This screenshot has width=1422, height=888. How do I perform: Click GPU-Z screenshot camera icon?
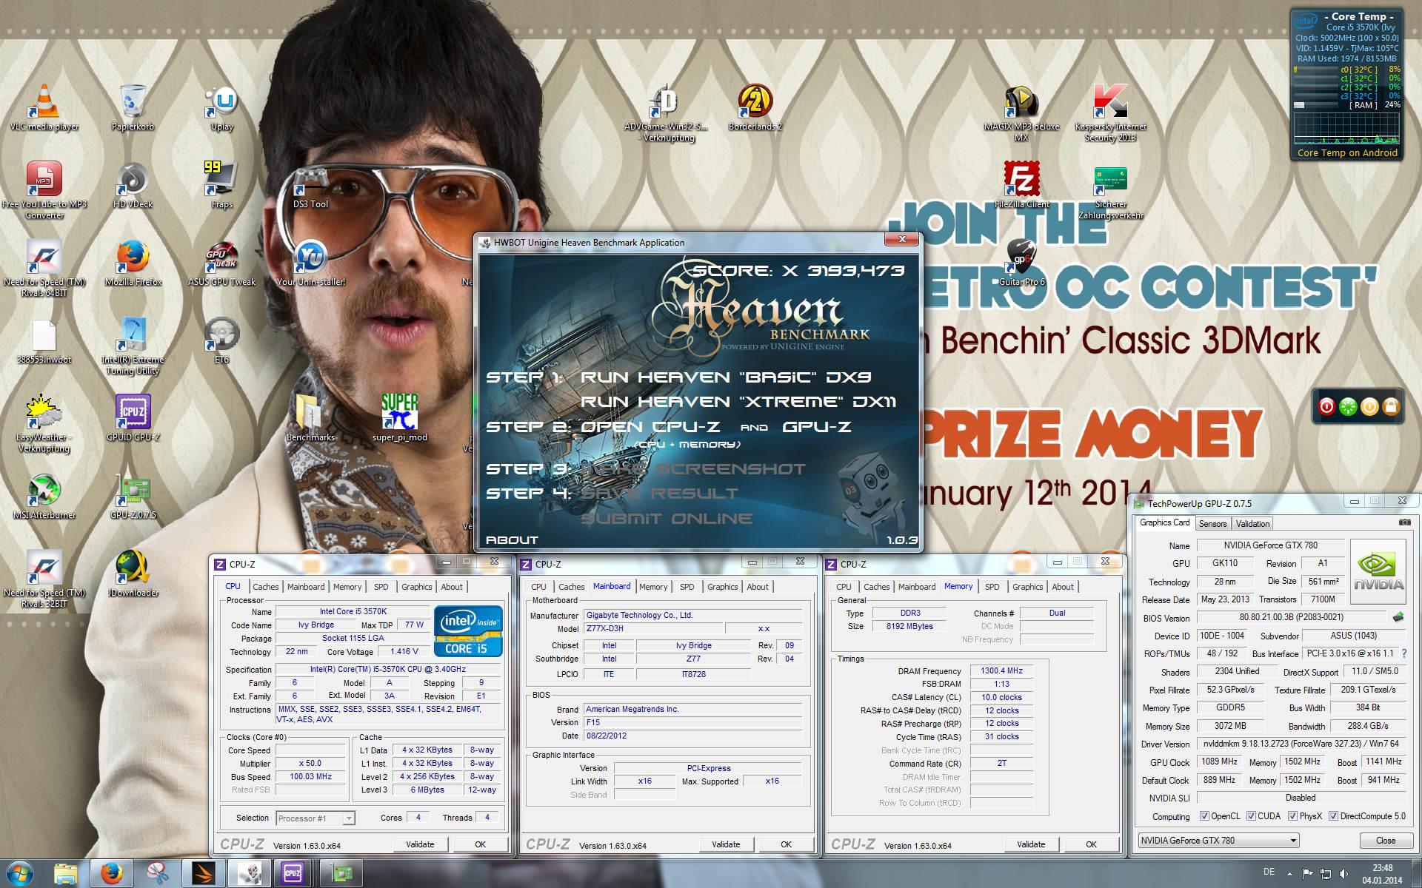point(1404,522)
